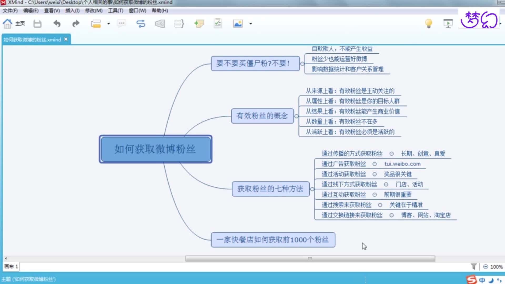Insert an image into the map
The width and height of the screenshot is (505, 284).
click(x=238, y=24)
